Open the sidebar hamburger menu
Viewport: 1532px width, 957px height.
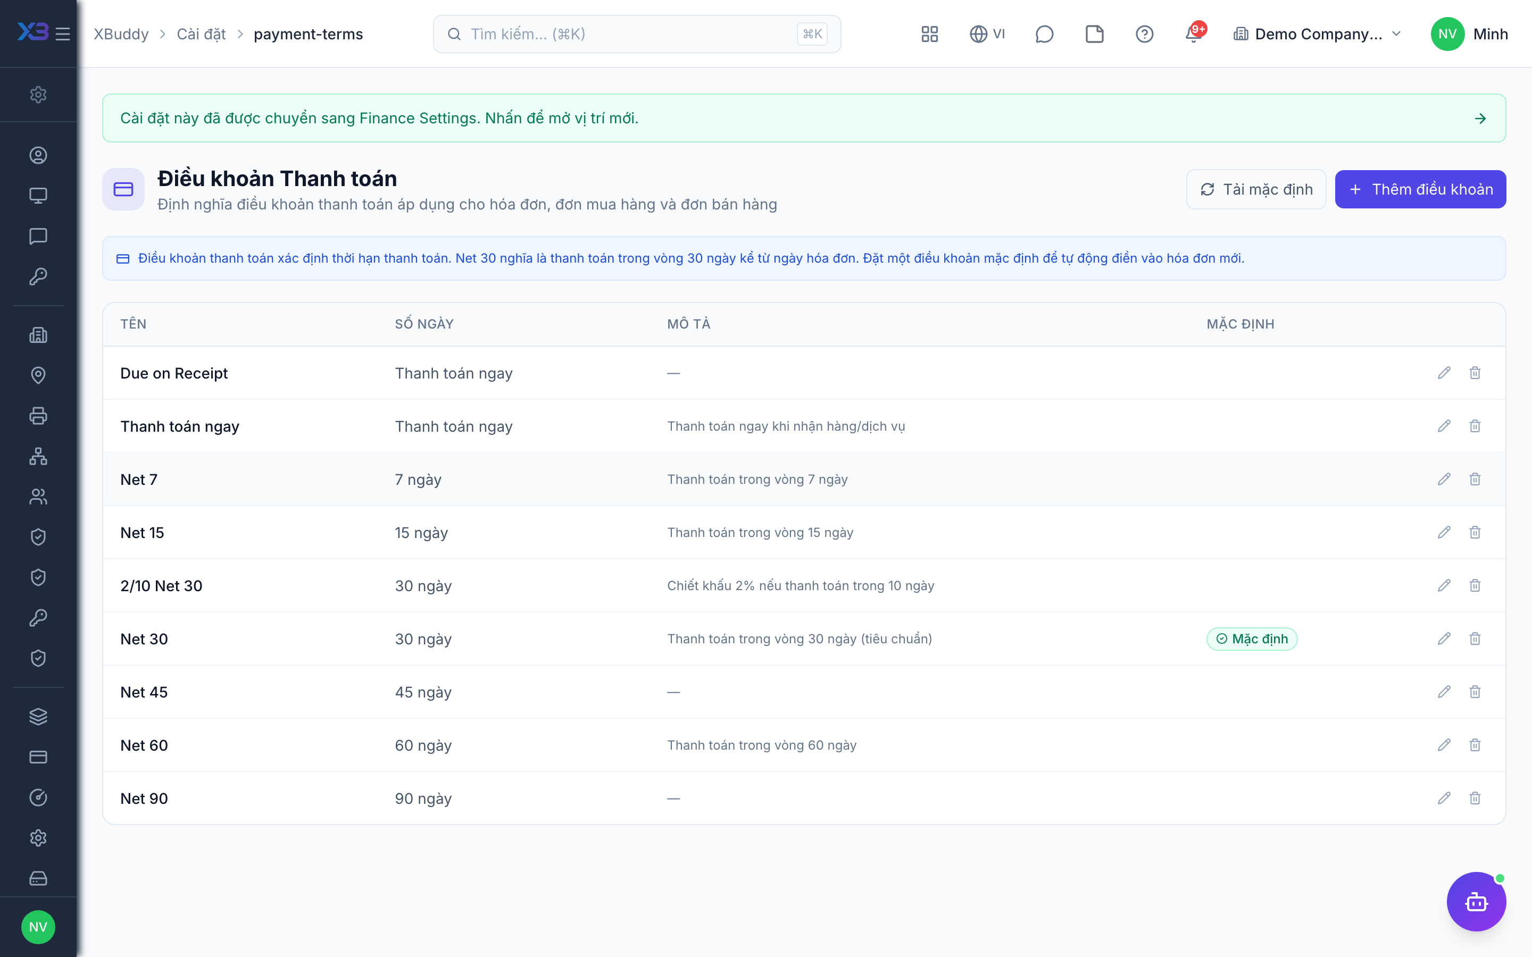[x=63, y=33]
